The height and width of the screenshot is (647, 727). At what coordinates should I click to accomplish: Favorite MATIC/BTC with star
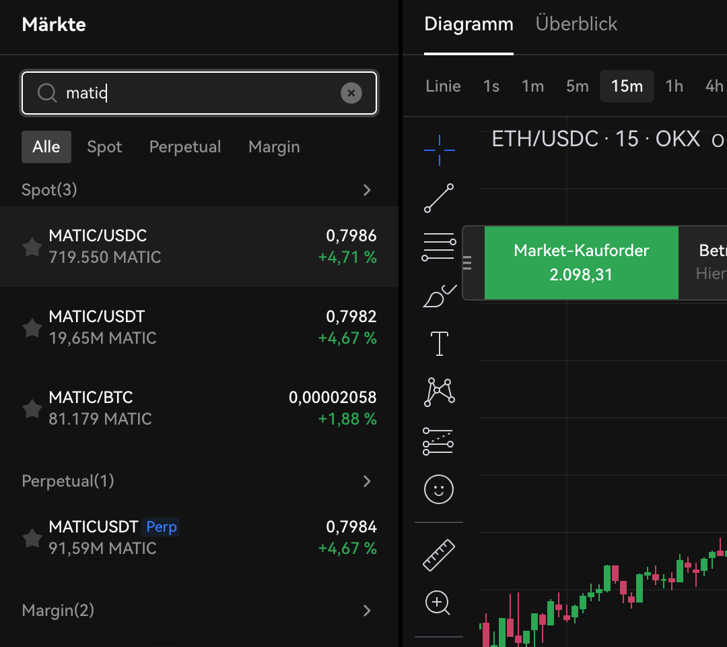[32, 408]
